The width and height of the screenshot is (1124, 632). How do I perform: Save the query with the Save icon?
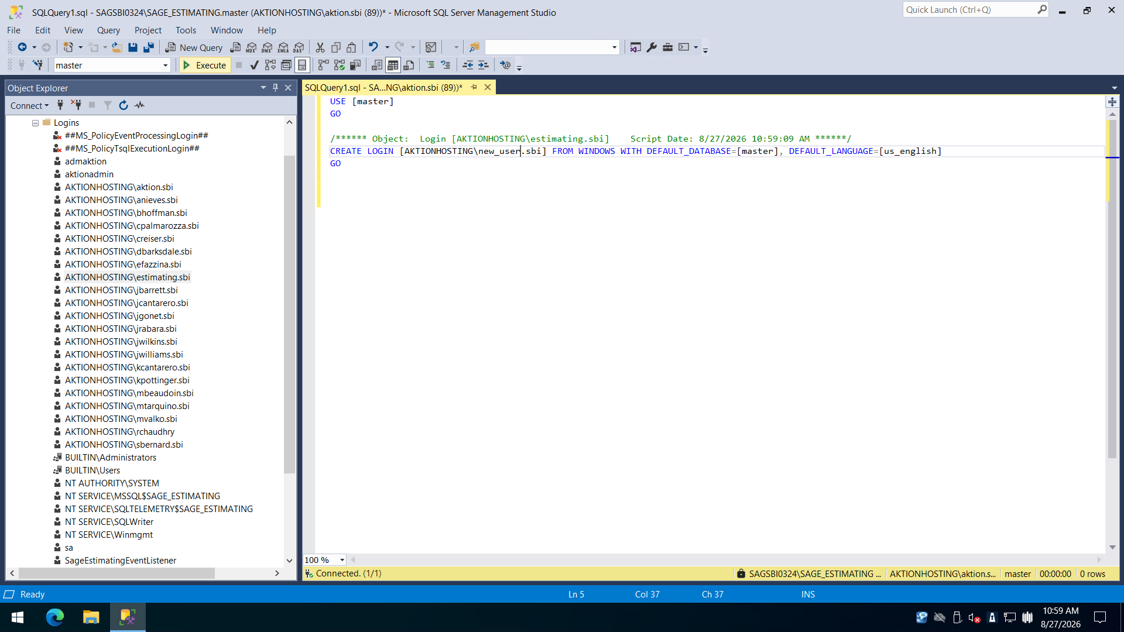tap(133, 47)
